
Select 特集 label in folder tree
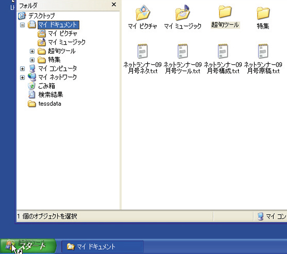point(54,60)
